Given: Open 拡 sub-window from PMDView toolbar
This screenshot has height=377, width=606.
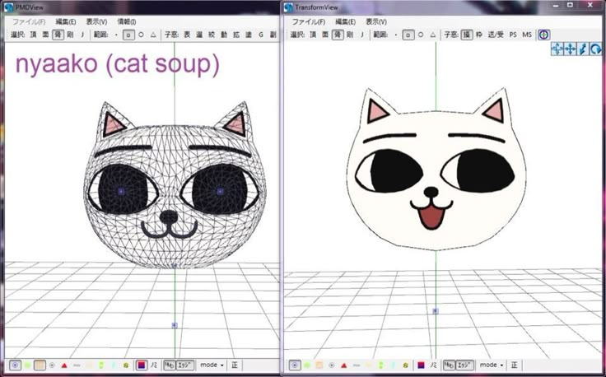Looking at the screenshot, I should click(236, 35).
